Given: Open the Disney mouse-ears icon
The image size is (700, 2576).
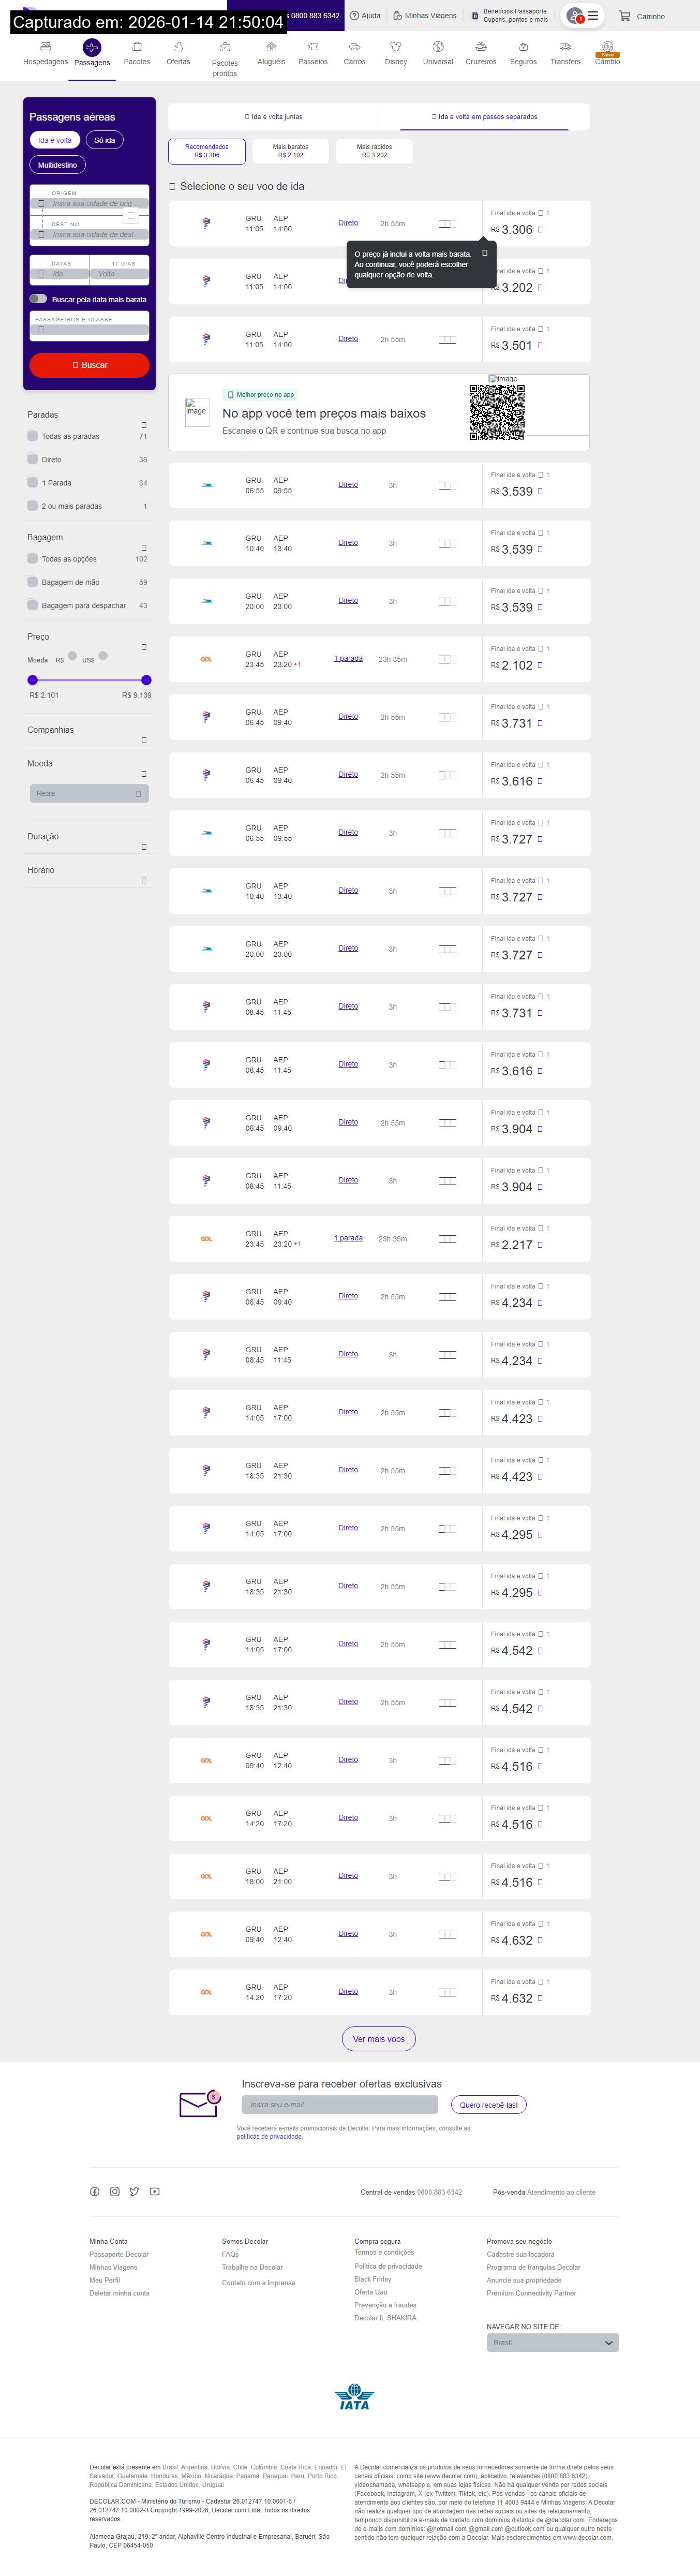Looking at the screenshot, I should [x=396, y=47].
